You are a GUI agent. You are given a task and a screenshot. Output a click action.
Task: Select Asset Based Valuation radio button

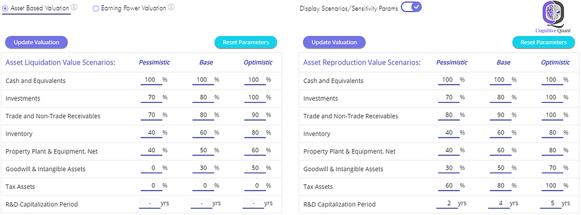click(5, 8)
